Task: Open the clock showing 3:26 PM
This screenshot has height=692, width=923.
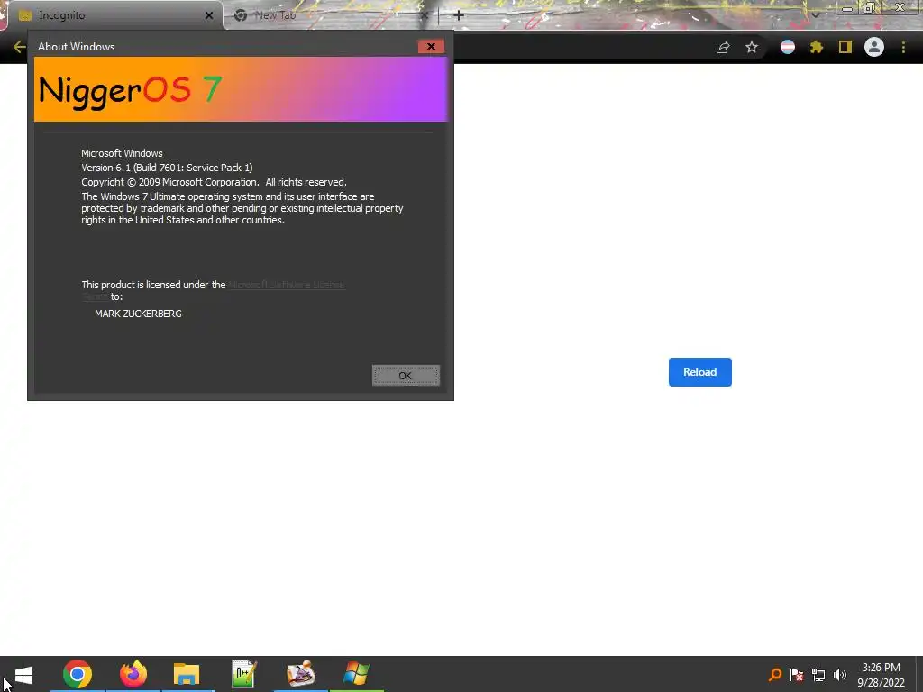Action: click(881, 668)
